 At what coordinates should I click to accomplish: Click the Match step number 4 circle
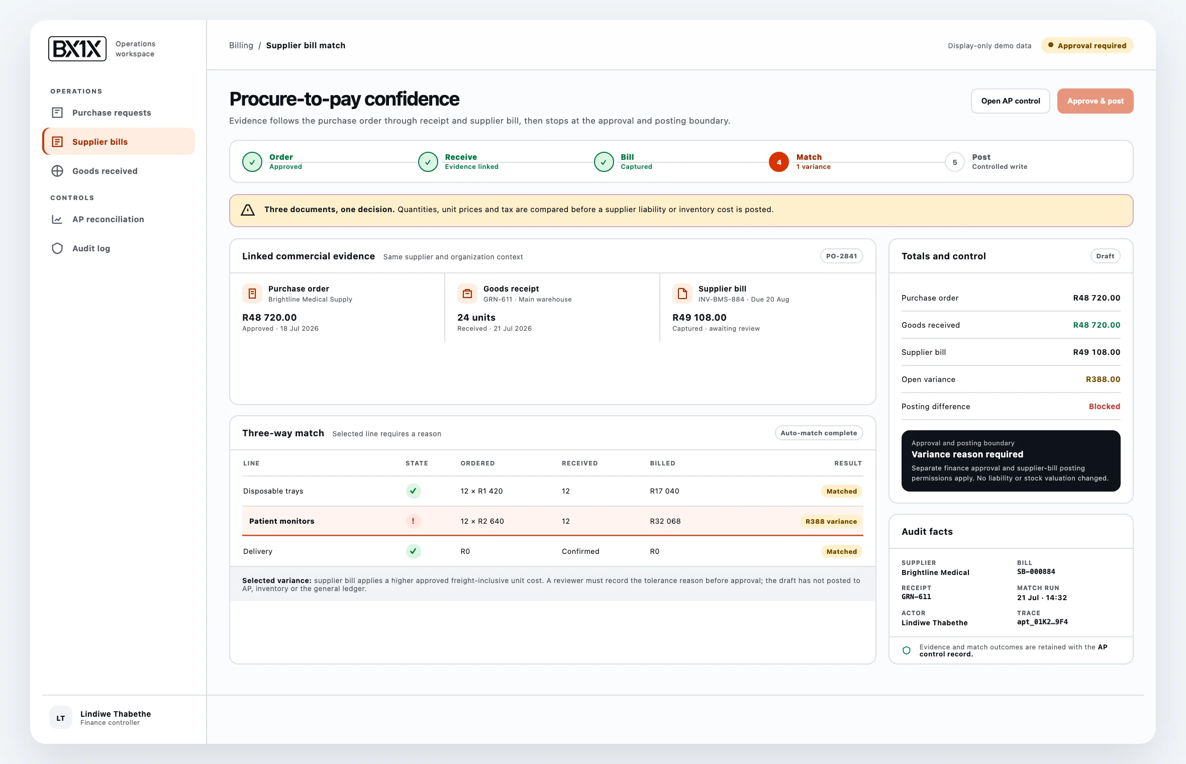[779, 162]
